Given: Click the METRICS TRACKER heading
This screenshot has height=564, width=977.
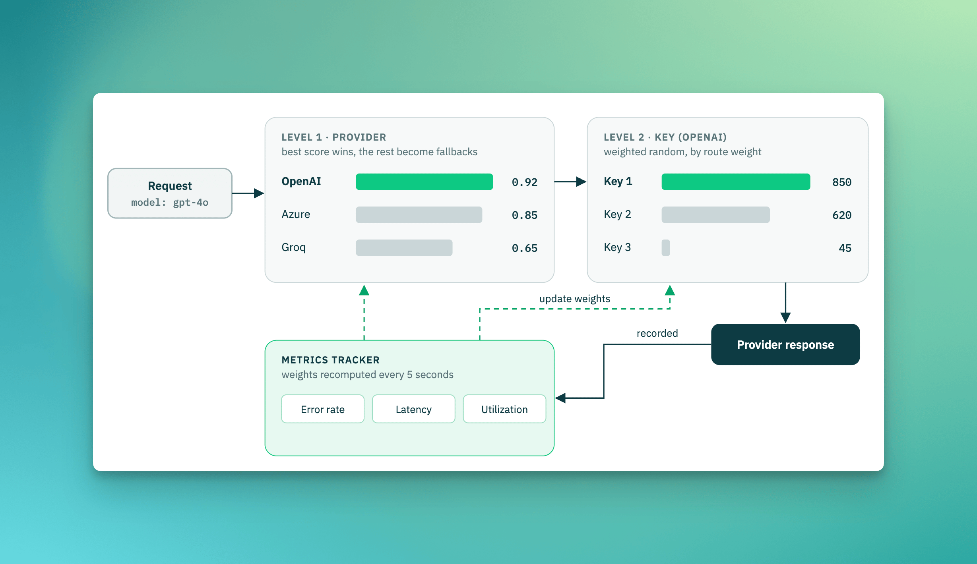Looking at the screenshot, I should click(x=331, y=360).
